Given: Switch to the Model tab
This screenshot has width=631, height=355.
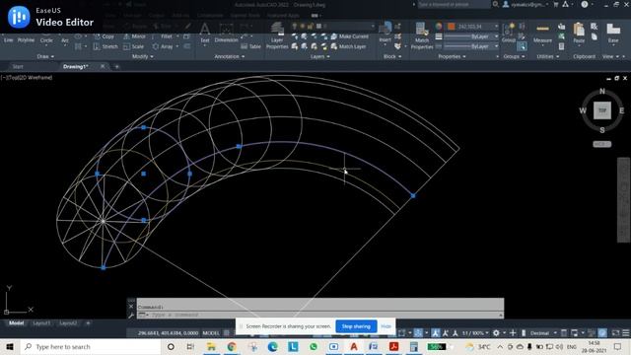Looking at the screenshot, I should coord(16,323).
